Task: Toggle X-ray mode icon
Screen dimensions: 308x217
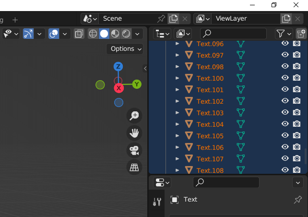Action: pos(79,34)
